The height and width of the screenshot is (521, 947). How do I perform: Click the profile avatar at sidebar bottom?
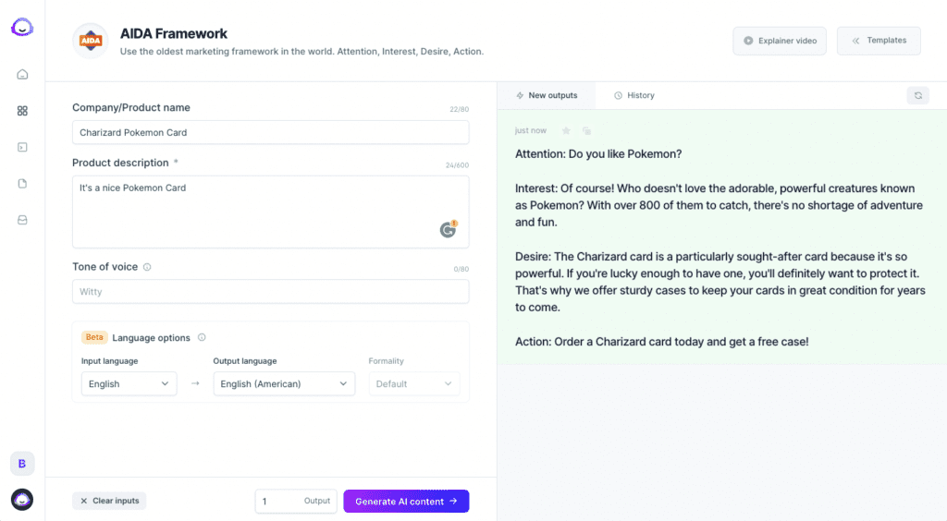click(x=22, y=499)
